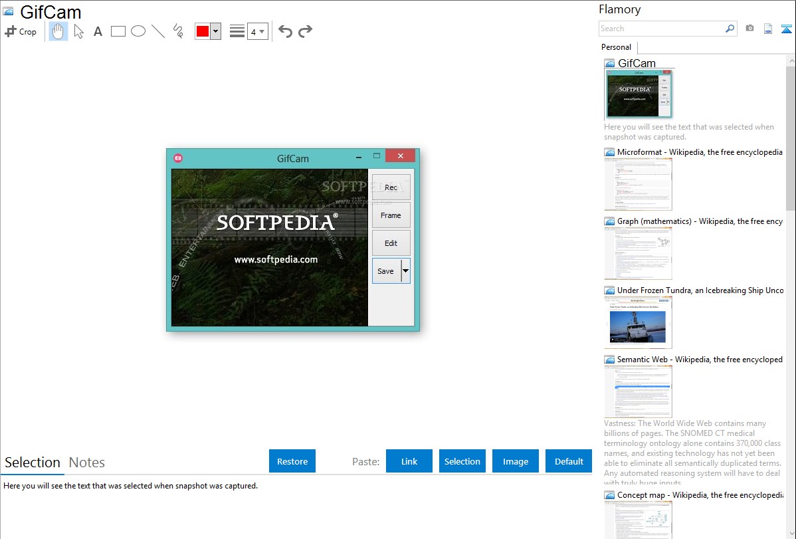
Task: Click into the Flamory Search field
Action: coord(661,29)
